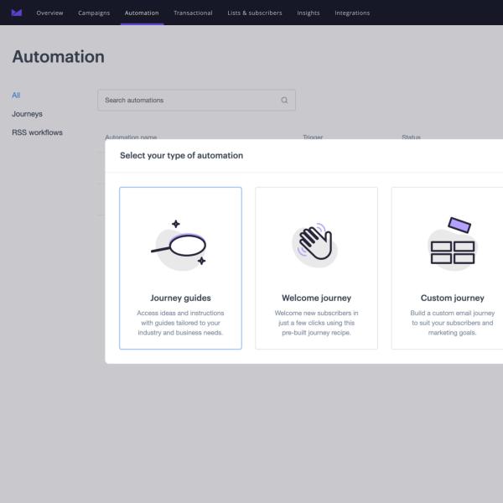Select the Journey guides card title
Image resolution: width=503 pixels, height=503 pixels.
(x=180, y=298)
